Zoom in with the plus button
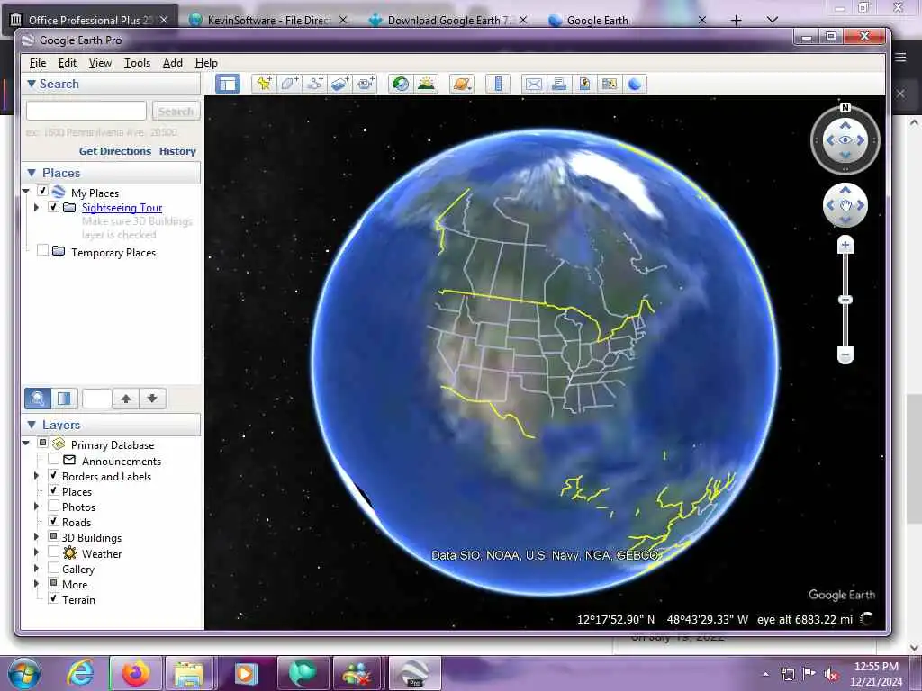This screenshot has width=922, height=691. click(845, 245)
